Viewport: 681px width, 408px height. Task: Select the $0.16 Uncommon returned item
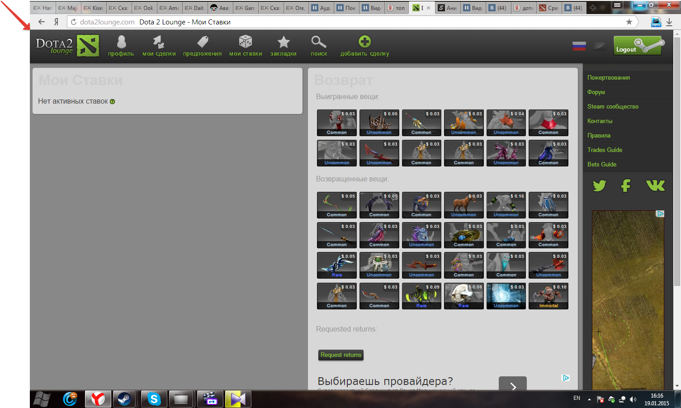point(506,205)
